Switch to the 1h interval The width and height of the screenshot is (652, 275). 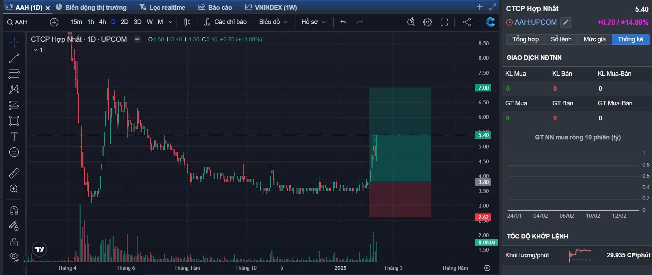tap(91, 22)
